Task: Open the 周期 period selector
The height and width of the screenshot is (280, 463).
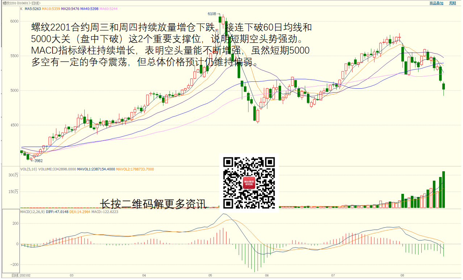Action: [452, 3]
